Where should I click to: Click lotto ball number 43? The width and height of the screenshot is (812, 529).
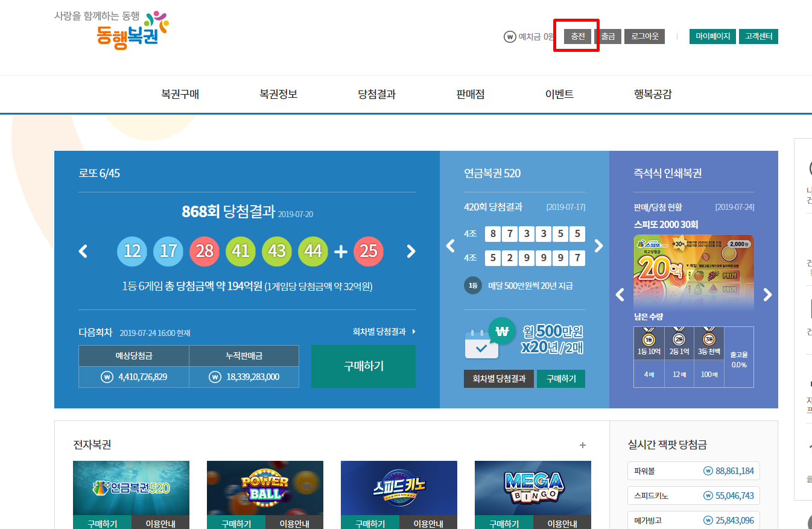pos(277,251)
